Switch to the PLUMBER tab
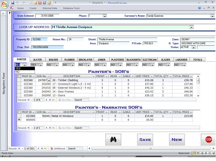This screenshot has width=216, height=161. click(x=69, y=60)
